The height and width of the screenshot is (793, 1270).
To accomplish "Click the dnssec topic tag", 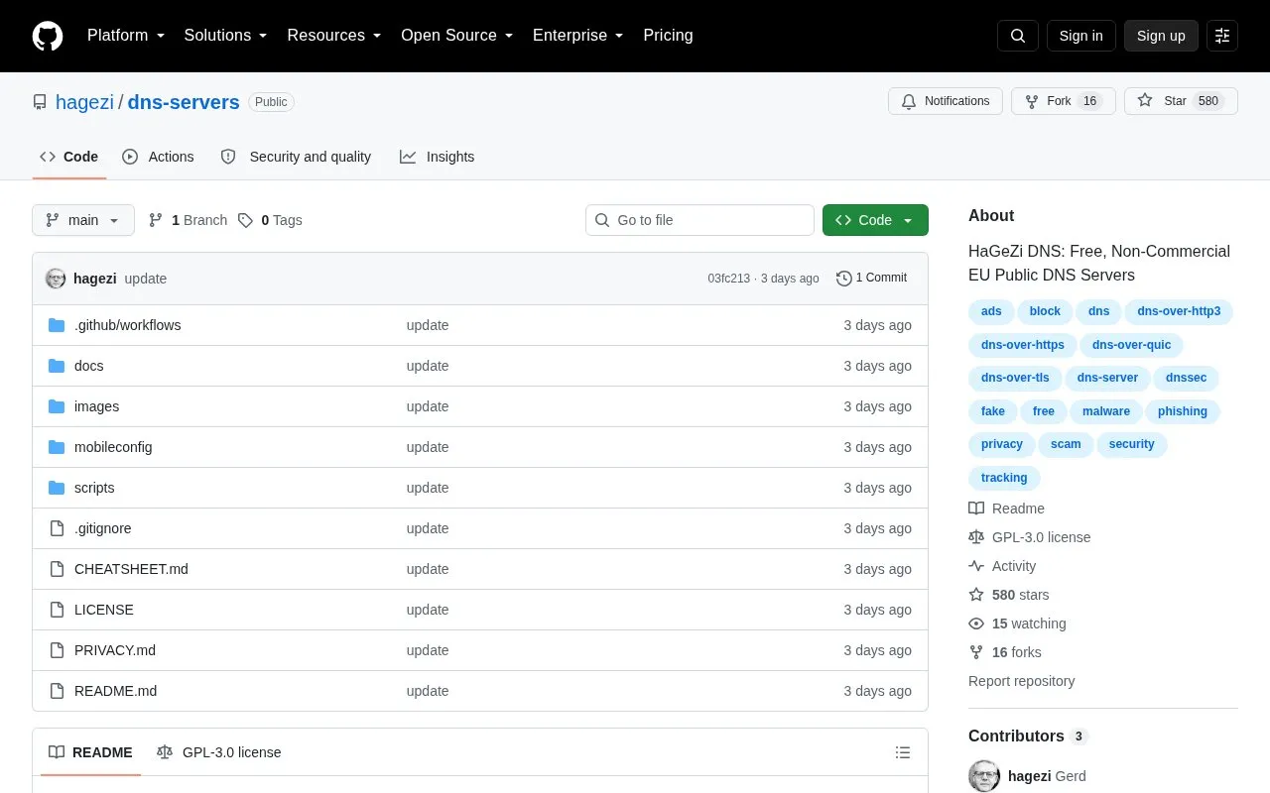I will tap(1187, 378).
